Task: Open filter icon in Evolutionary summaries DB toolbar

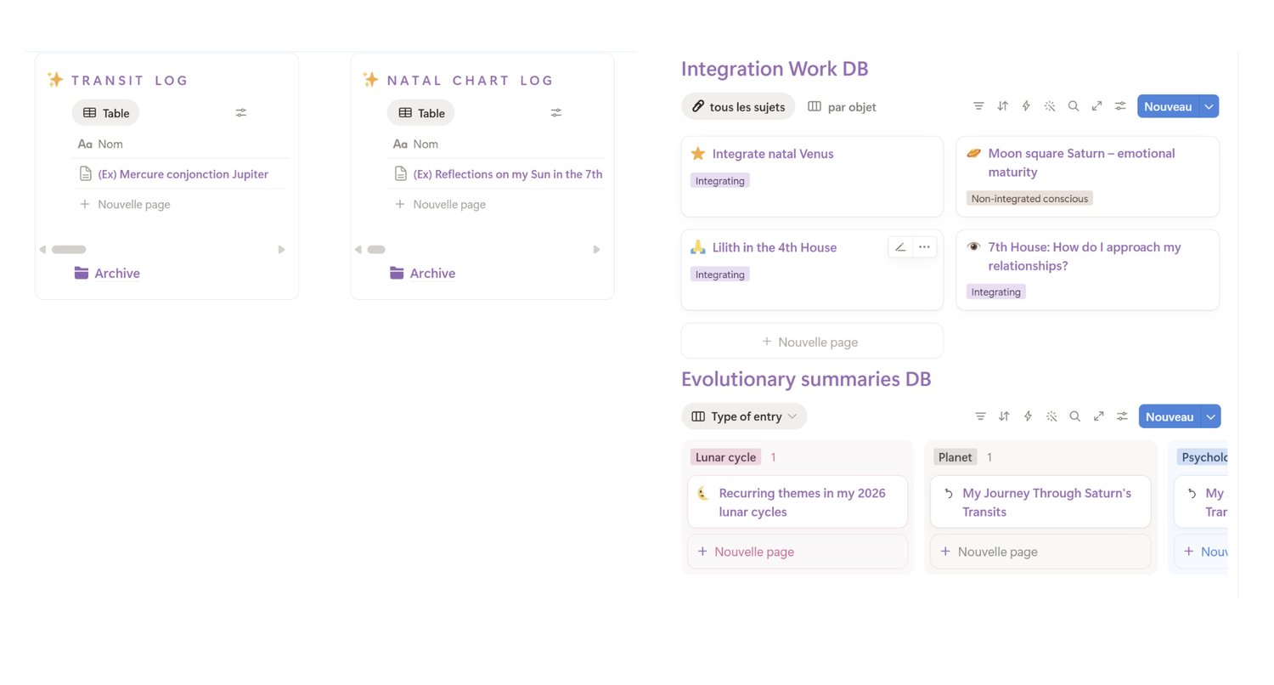Action: (x=980, y=416)
